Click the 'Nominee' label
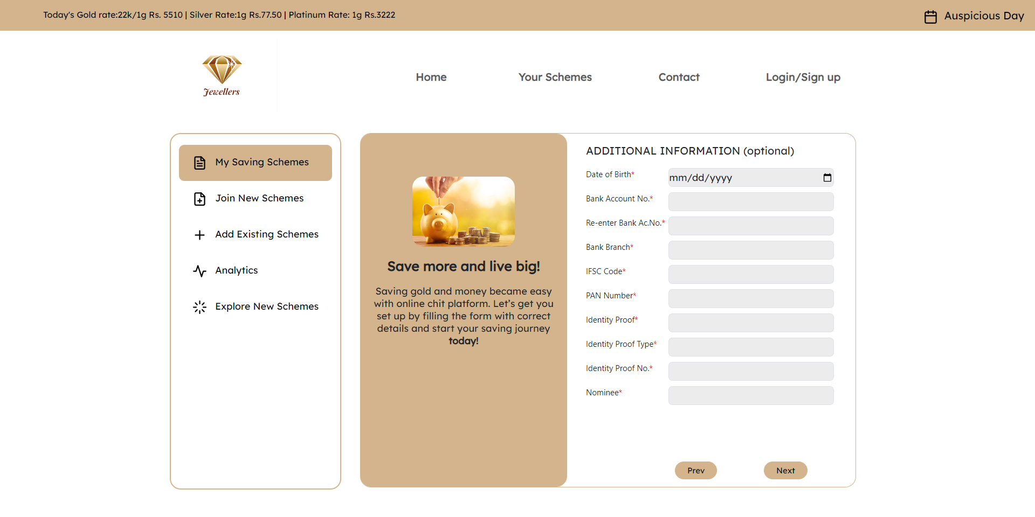Image resolution: width=1035 pixels, height=517 pixels. (x=603, y=393)
